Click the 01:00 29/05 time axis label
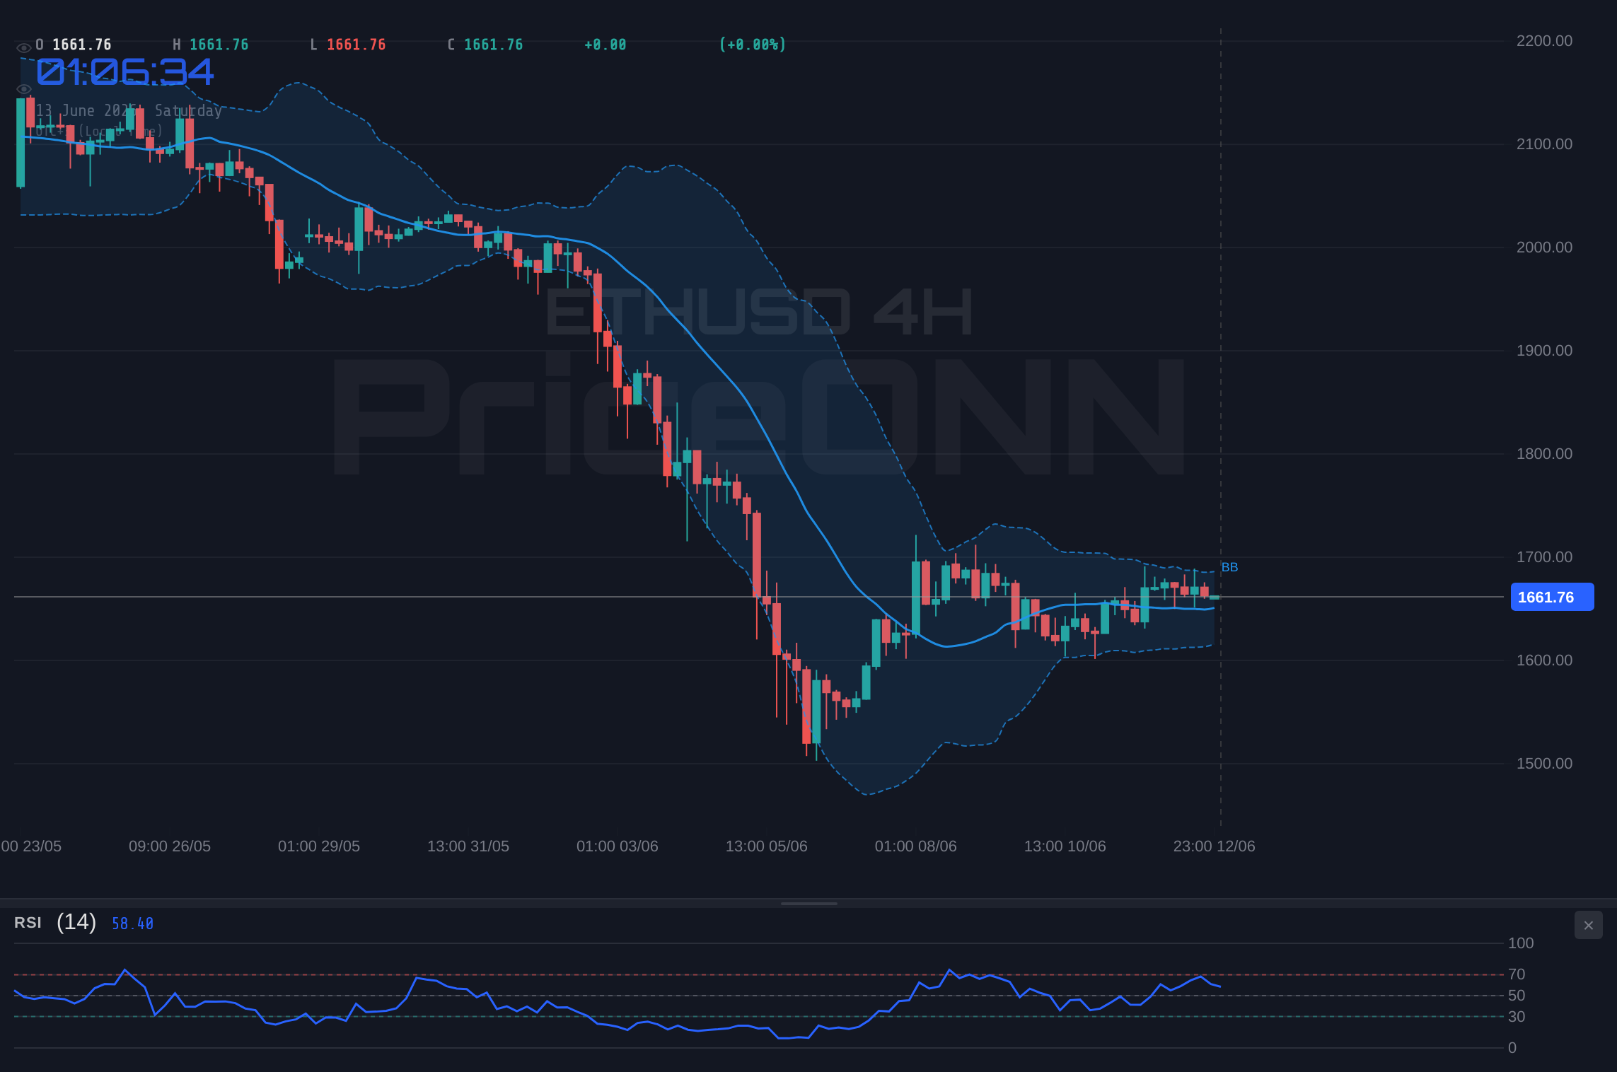The width and height of the screenshot is (1617, 1072). coord(319,846)
